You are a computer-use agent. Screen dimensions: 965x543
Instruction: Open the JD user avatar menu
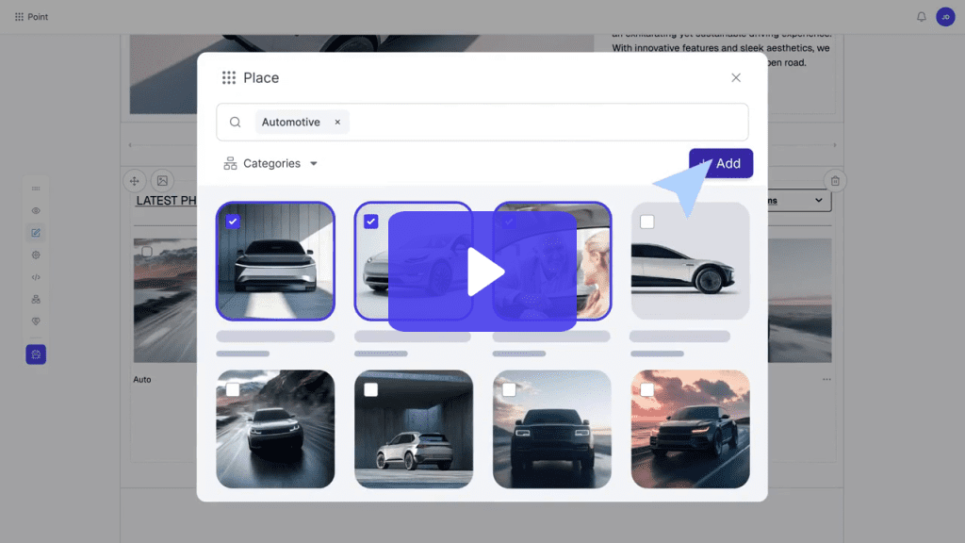pyautogui.click(x=944, y=17)
